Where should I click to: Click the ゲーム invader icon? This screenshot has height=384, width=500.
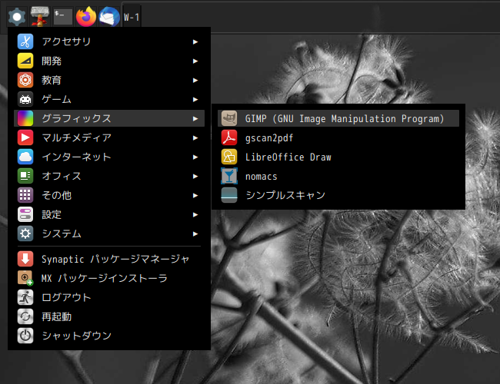[25, 99]
